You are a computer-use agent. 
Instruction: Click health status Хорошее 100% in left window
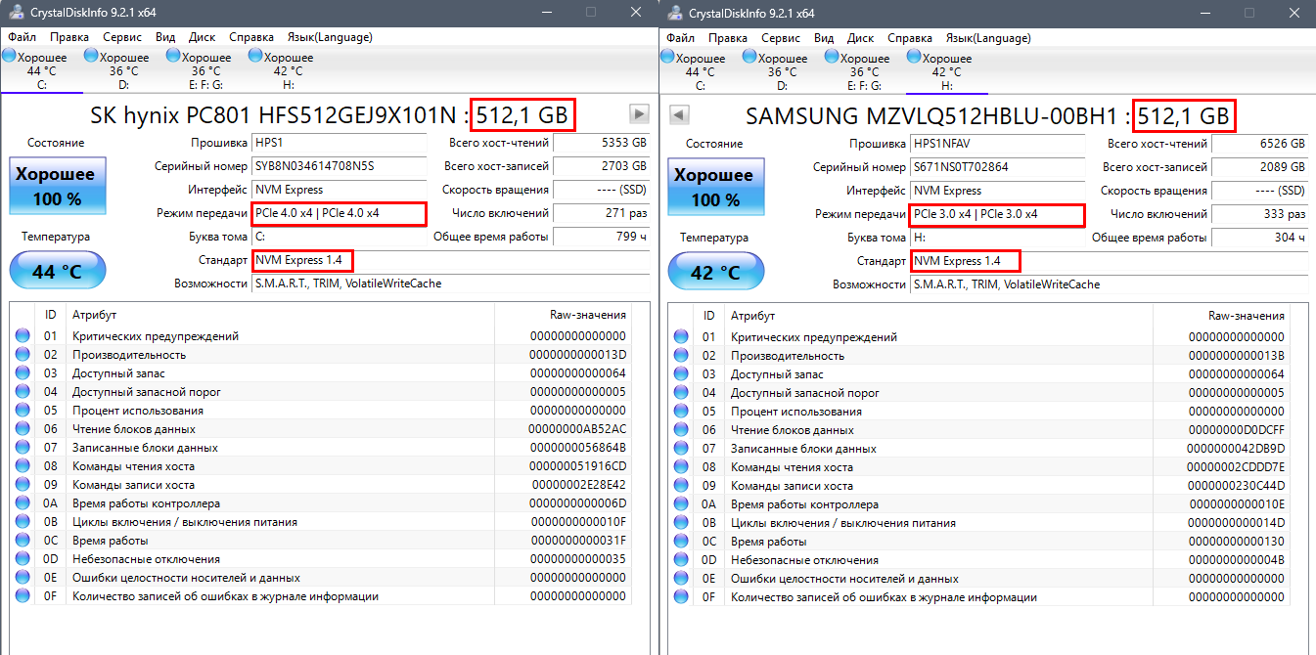tap(57, 186)
